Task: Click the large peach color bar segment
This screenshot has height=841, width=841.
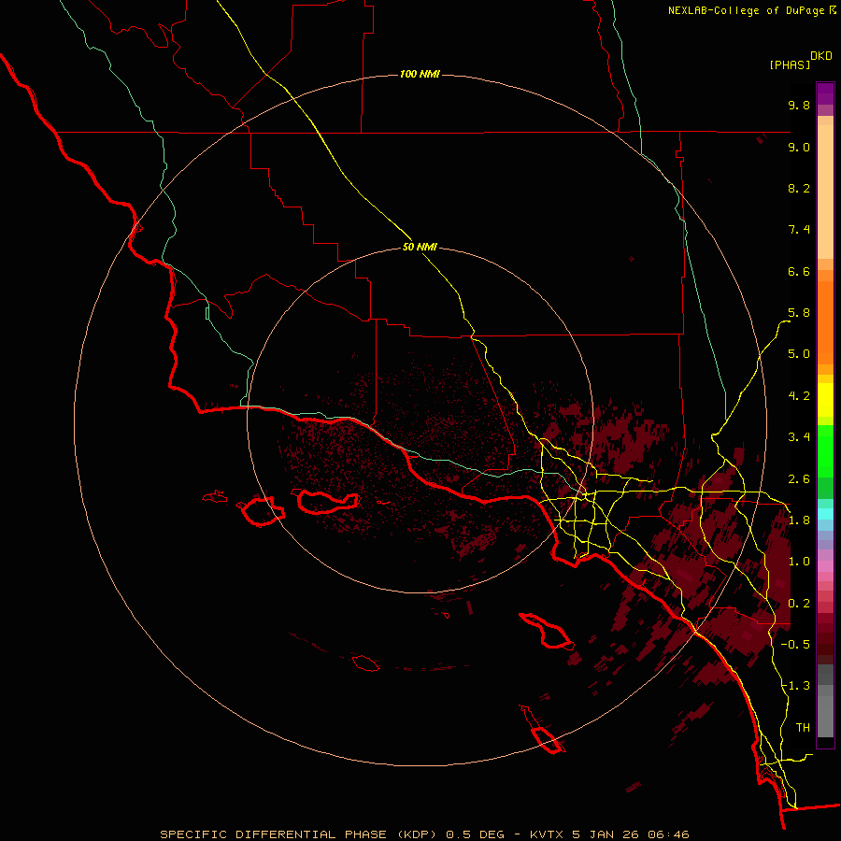Action: pos(825,192)
